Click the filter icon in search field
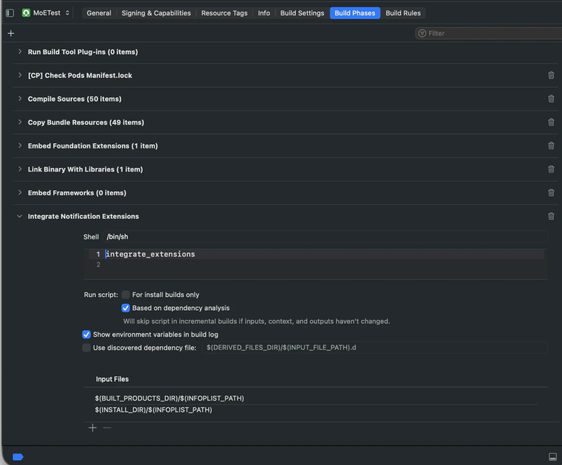This screenshot has height=465, width=562. pyautogui.click(x=422, y=33)
